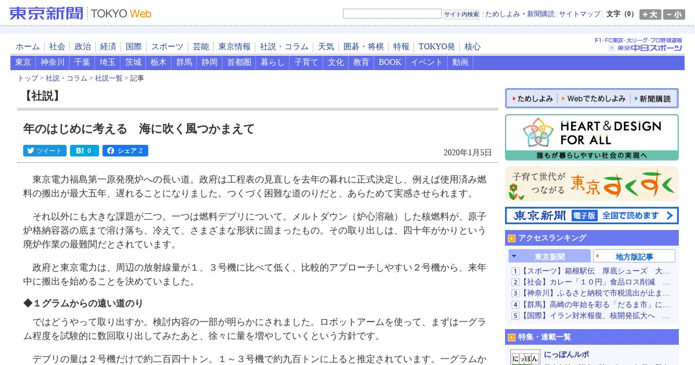Screen dimensions: 695x365
Task: Open the 経済 navigation item
Action: pos(108,46)
